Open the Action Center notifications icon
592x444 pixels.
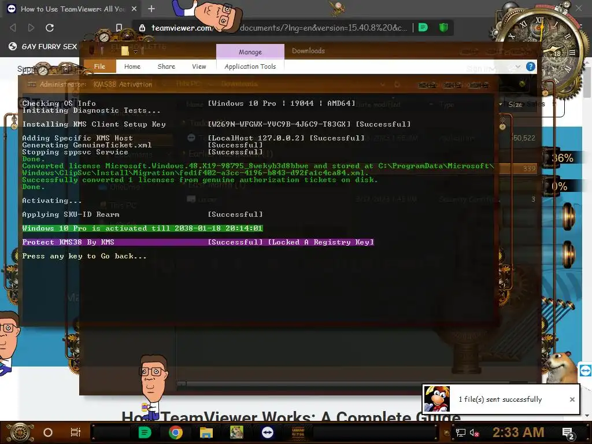point(568,433)
